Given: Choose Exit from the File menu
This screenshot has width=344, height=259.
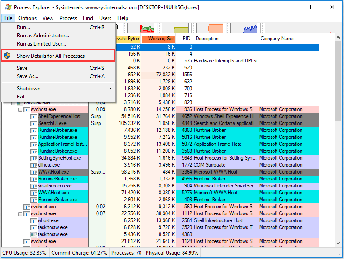Looking at the screenshot, I should click(58, 97).
